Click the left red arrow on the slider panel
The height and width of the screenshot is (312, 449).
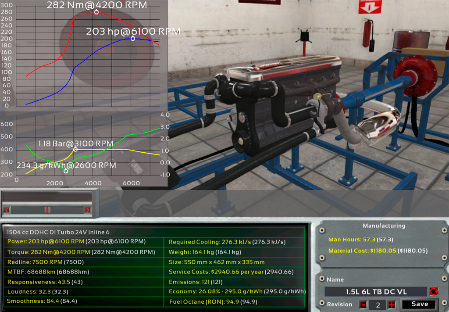[7, 210]
